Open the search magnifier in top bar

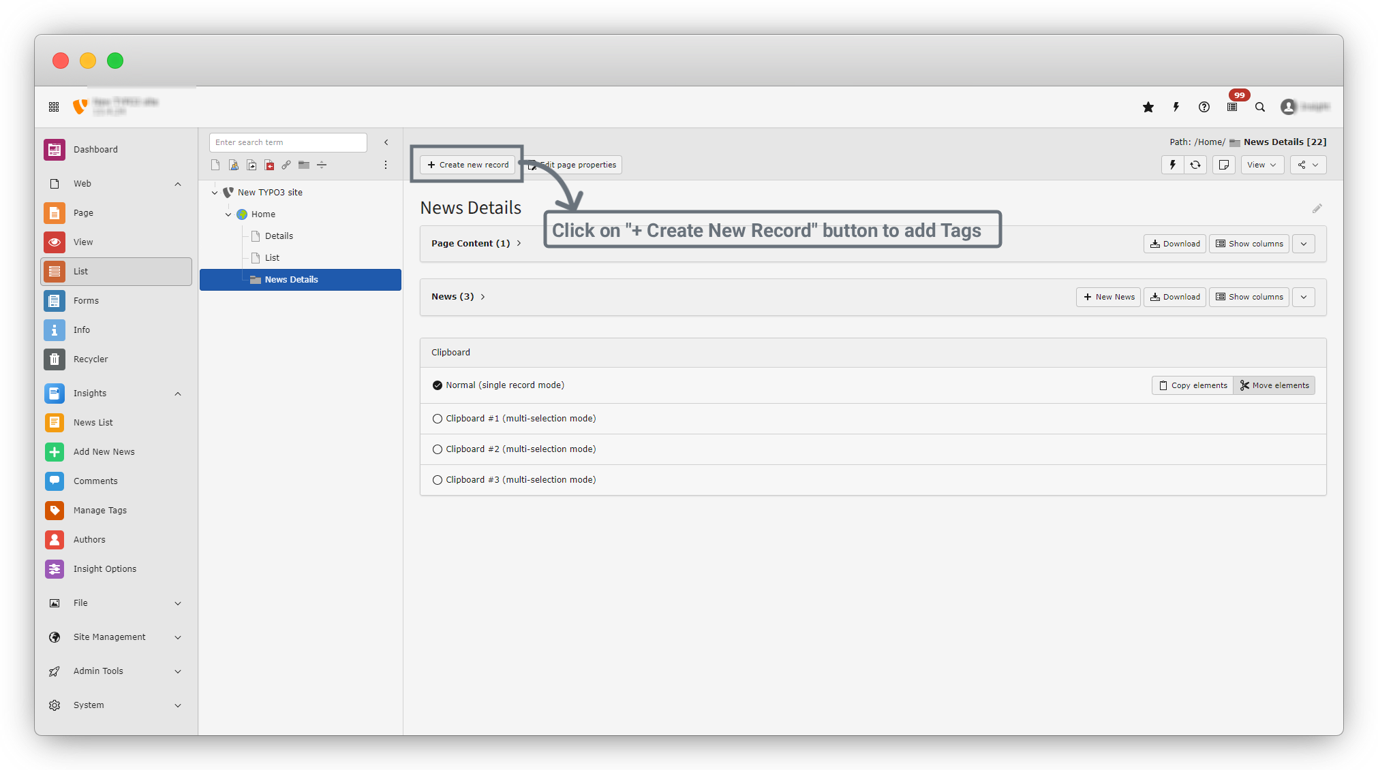[1260, 107]
